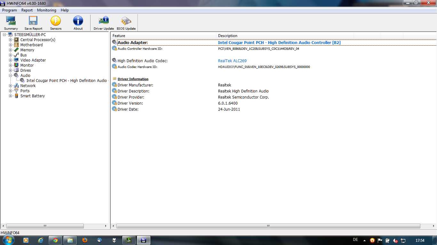
Task: Click the Network icon in the tree
Action: tap(16, 85)
